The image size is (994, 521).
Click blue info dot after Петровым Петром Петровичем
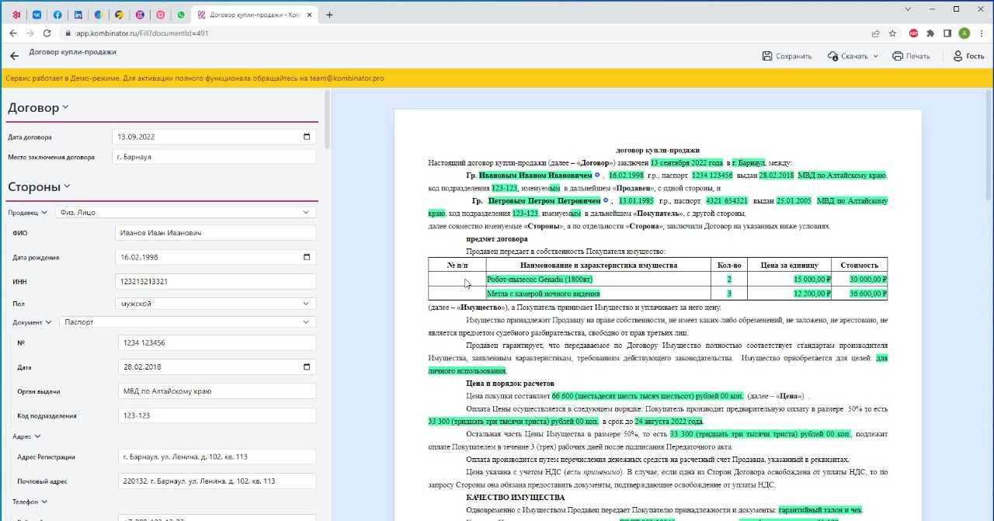pyautogui.click(x=606, y=200)
